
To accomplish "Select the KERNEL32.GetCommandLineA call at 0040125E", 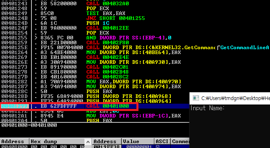I will pyautogui.click(x=151, y=48).
